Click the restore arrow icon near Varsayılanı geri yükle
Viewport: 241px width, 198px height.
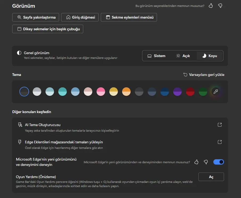(185, 75)
